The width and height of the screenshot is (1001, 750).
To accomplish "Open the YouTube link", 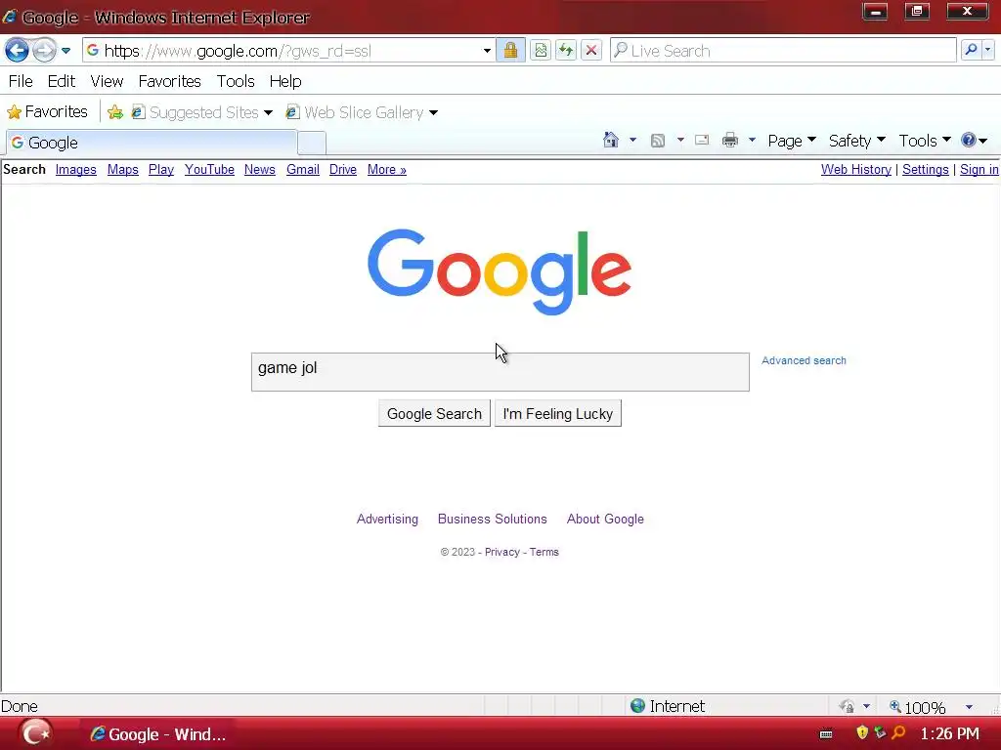I will tap(209, 170).
